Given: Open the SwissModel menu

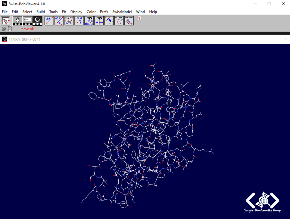Looking at the screenshot, I should 122,12.
